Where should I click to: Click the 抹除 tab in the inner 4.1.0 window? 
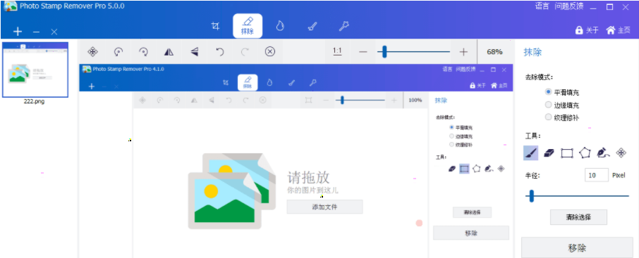[x=248, y=82]
